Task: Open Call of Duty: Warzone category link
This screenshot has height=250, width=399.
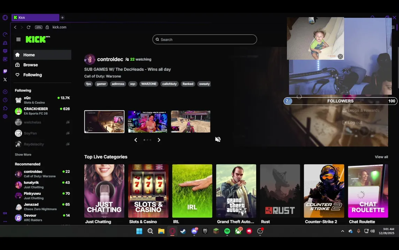Action: (x=103, y=76)
